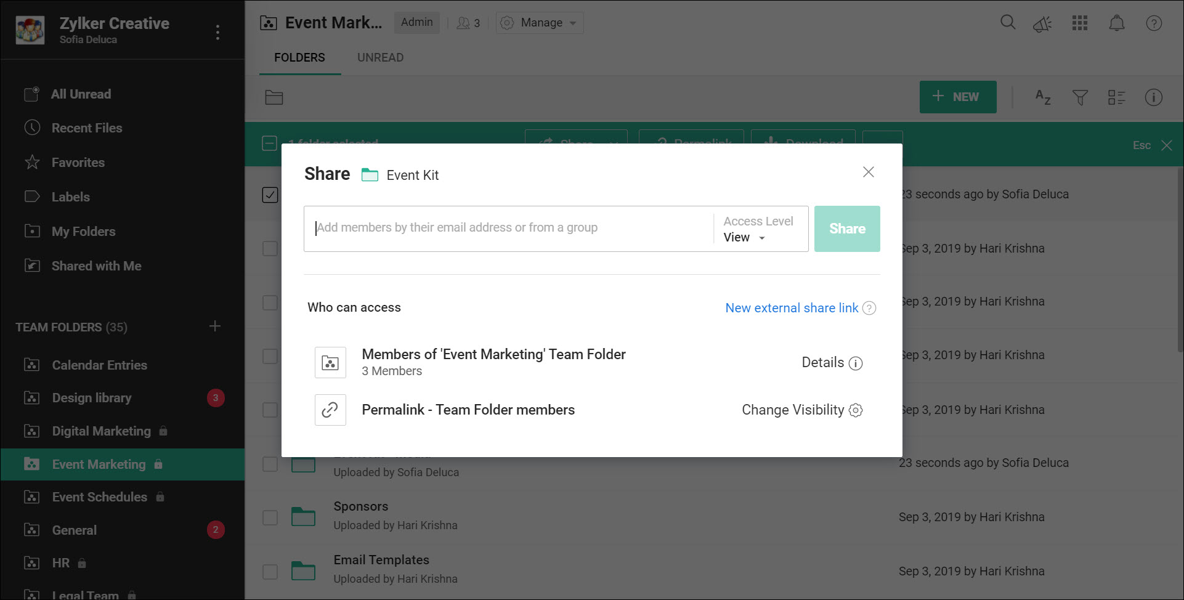Open the announcements megaphone icon

tap(1042, 24)
